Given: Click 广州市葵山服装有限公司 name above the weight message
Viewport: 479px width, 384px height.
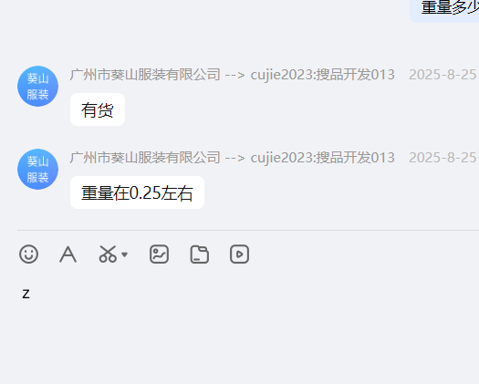Looking at the screenshot, I should [145, 158].
